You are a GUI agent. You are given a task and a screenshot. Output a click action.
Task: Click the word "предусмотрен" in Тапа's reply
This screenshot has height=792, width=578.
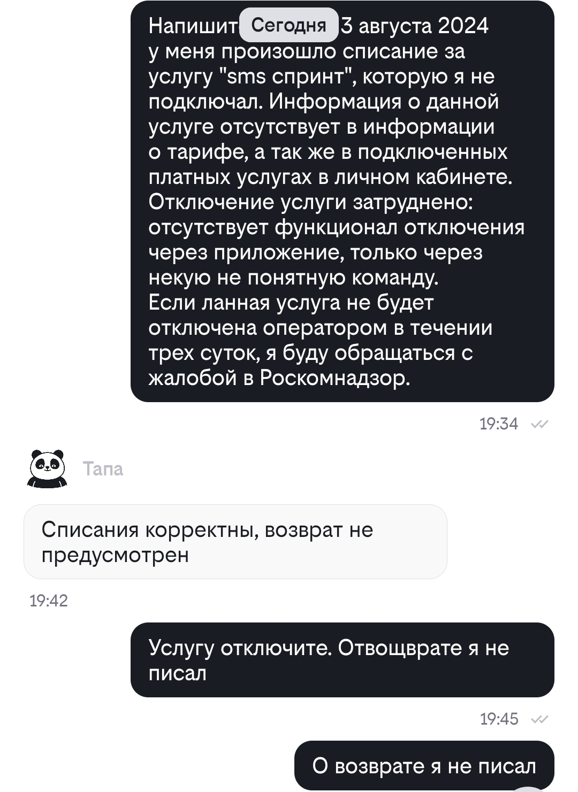pos(115,555)
